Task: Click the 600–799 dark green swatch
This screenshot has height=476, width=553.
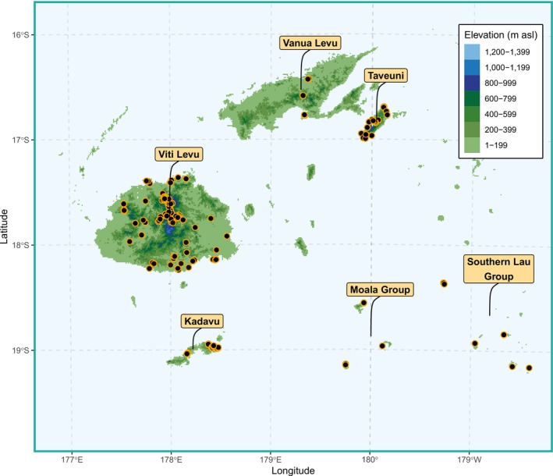Action: [x=472, y=98]
